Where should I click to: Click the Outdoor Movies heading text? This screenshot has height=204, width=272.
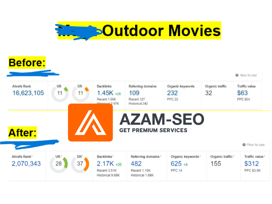[162, 31]
